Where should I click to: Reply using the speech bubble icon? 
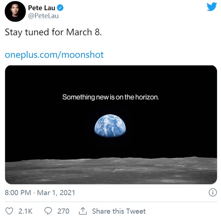pyautogui.click(x=48, y=211)
